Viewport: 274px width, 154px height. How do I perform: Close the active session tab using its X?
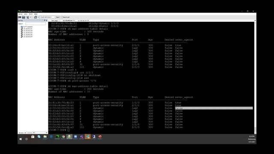coord(74,21)
